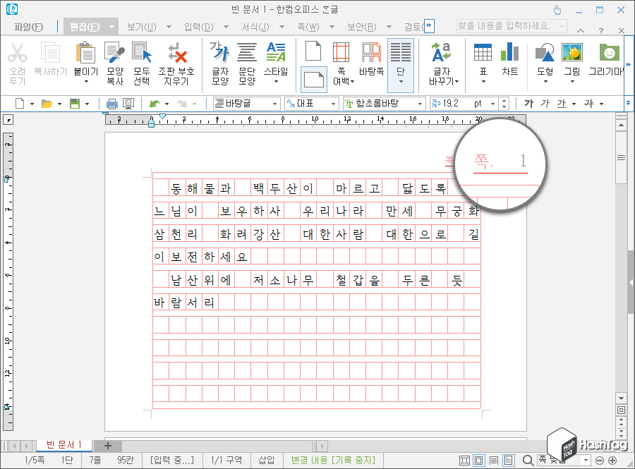Increase font size with stepper up arrow
The width and height of the screenshot is (635, 469).
click(504, 101)
